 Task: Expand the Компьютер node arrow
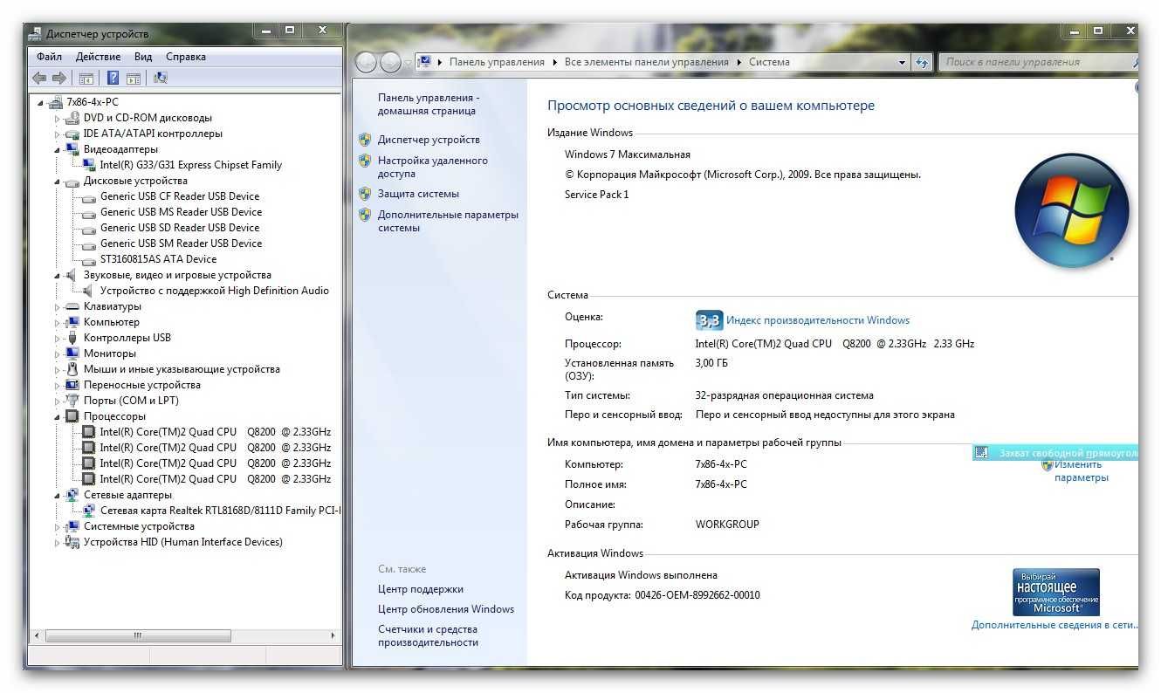[x=58, y=322]
